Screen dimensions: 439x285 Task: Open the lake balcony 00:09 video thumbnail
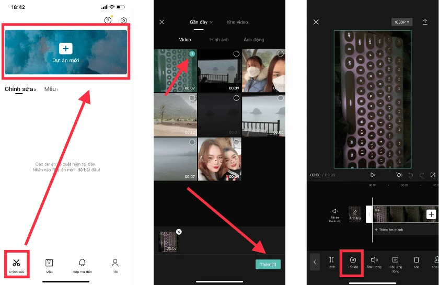(x=219, y=71)
